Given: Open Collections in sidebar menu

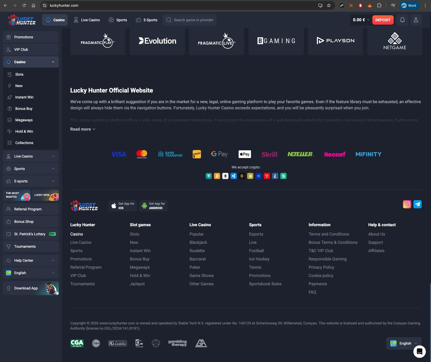Looking at the screenshot, I should tap(31, 143).
